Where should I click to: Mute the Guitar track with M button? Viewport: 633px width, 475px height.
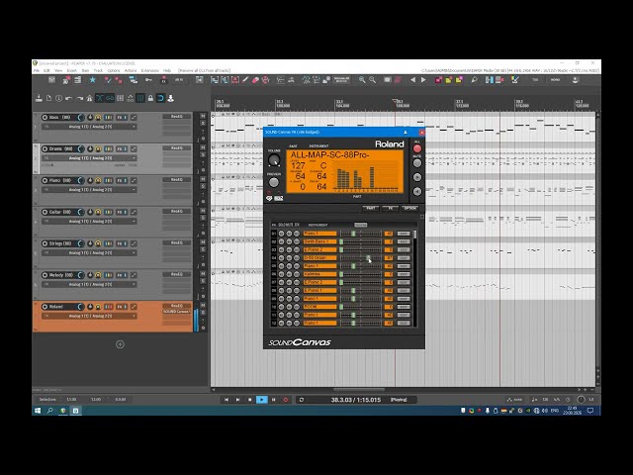[x=203, y=211]
